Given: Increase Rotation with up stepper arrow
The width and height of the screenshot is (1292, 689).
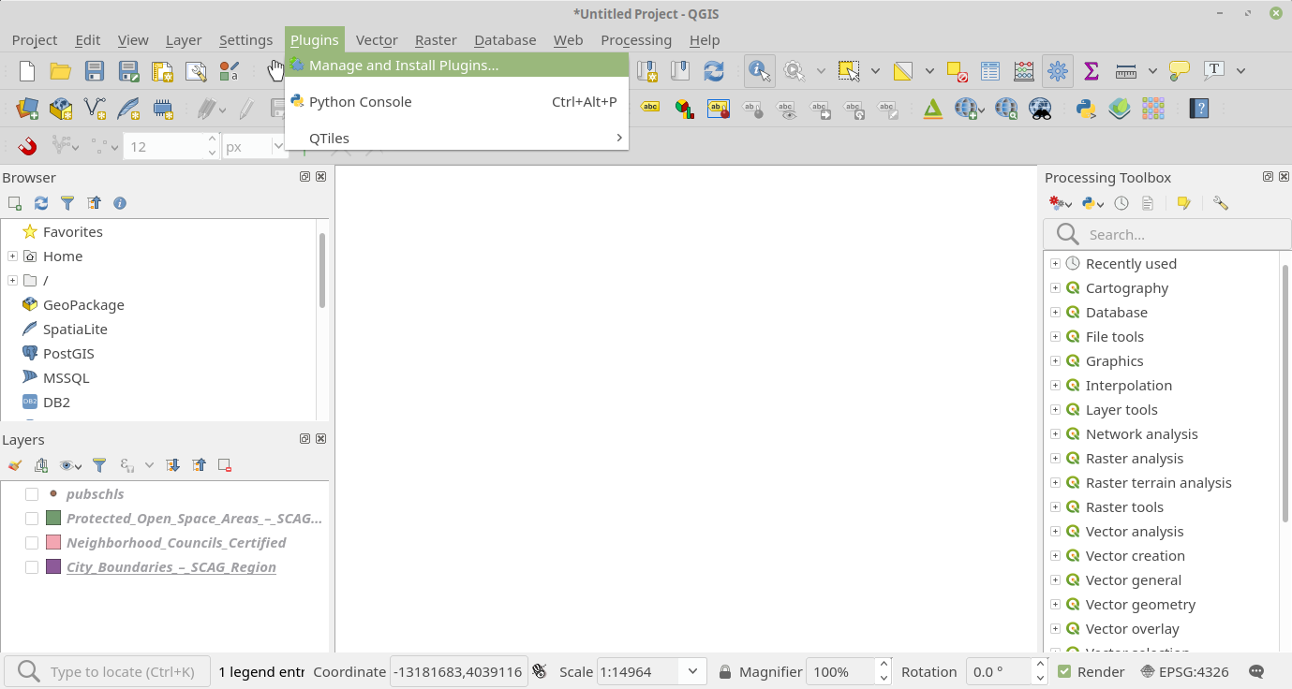Looking at the screenshot, I should 1039,666.
